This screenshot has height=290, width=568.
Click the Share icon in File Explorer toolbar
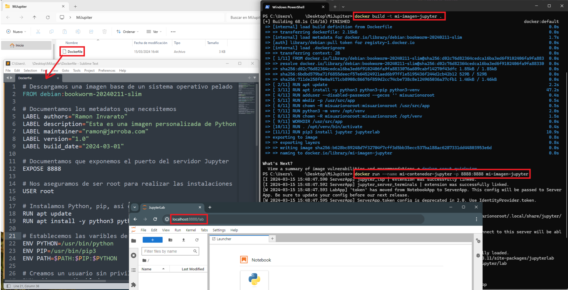point(91,32)
